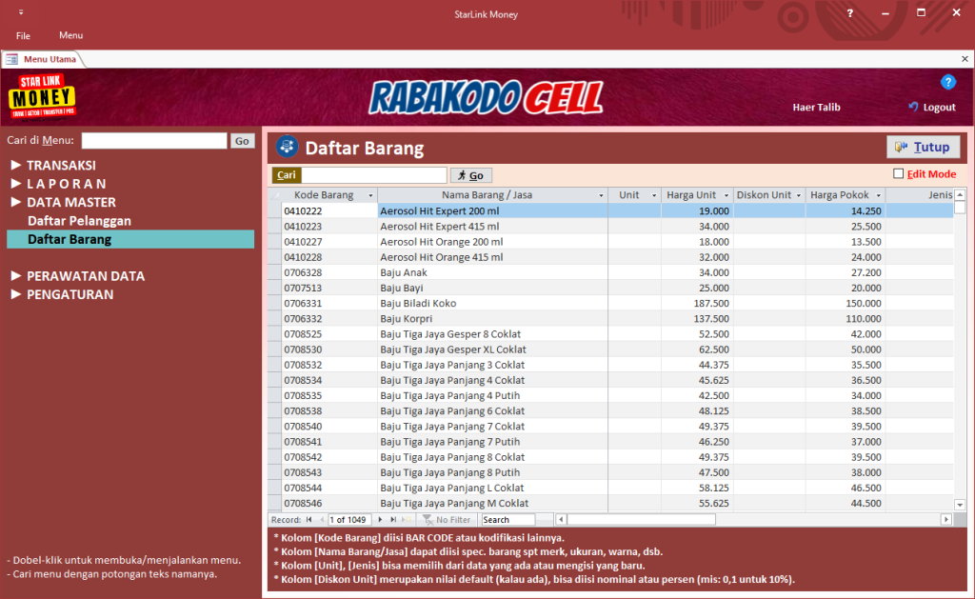The width and height of the screenshot is (975, 599).
Task: Click the Aerosol Hit Expert 415 ml cell
Action: point(492,227)
